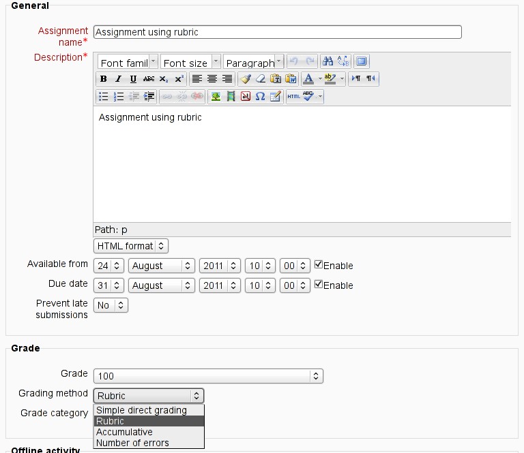Apply superscript formatting
The width and height of the screenshot is (524, 453).
179,79
